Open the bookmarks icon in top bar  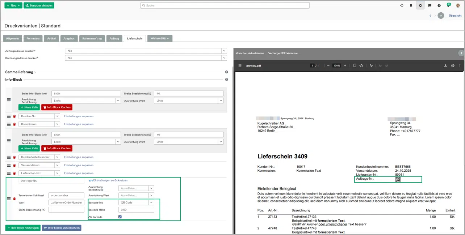click(x=411, y=5)
